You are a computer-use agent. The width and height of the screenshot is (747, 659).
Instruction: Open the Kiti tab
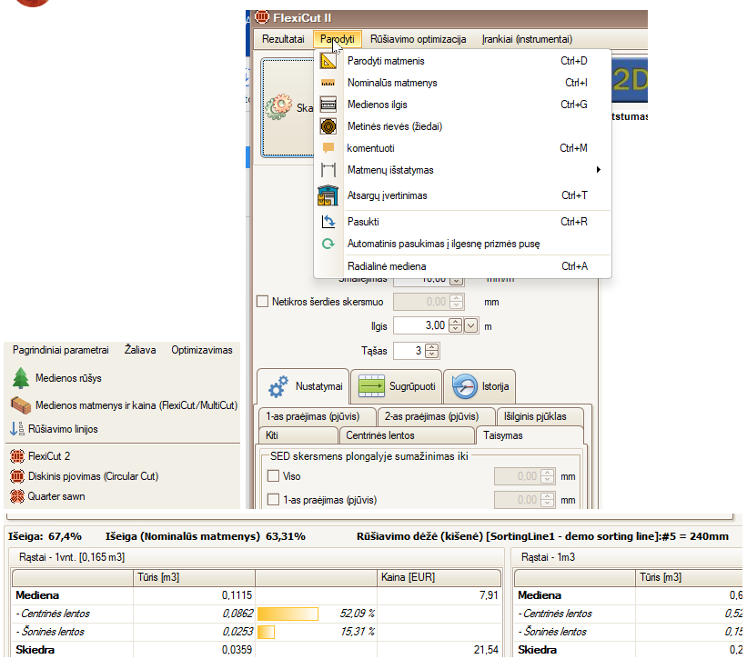298,435
